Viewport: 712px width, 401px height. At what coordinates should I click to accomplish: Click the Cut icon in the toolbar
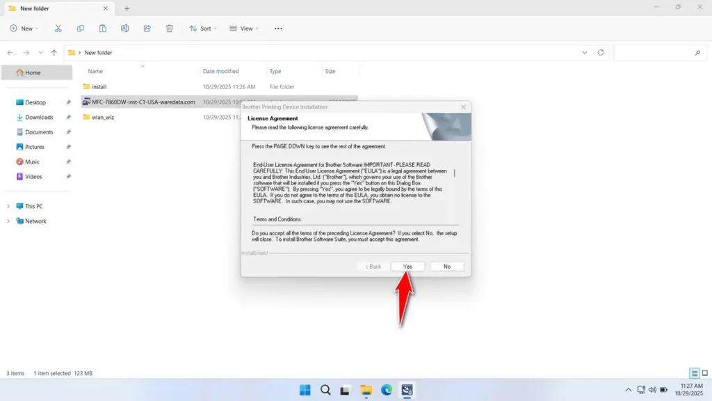(58, 28)
